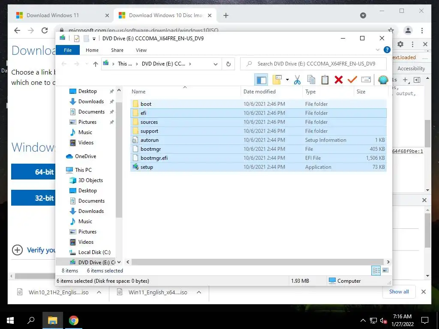Select OneDrive in navigation pane
The image size is (439, 329).
pos(85,156)
